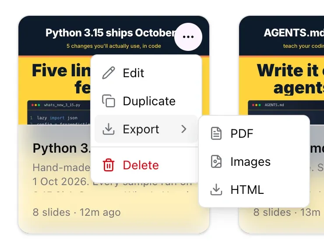The height and width of the screenshot is (250, 324).
Task: Export the deck as PDF
Action: tap(254, 133)
